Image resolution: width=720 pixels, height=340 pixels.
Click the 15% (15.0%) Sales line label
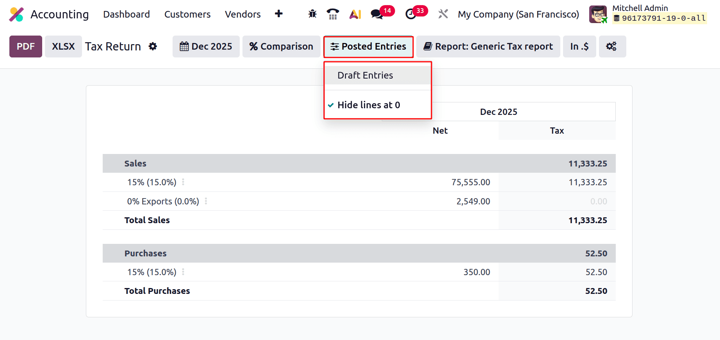[x=152, y=183]
